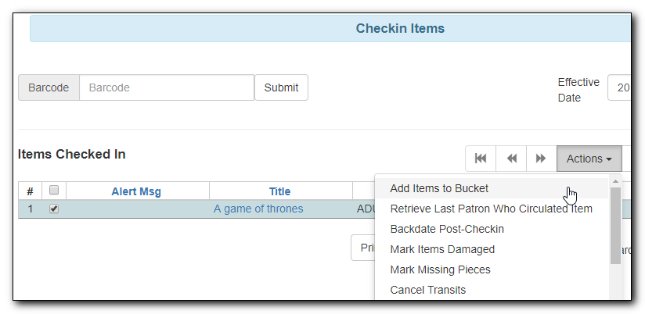This screenshot has width=645, height=314.
Task: Open the Actions dropdown
Action: pyautogui.click(x=589, y=159)
